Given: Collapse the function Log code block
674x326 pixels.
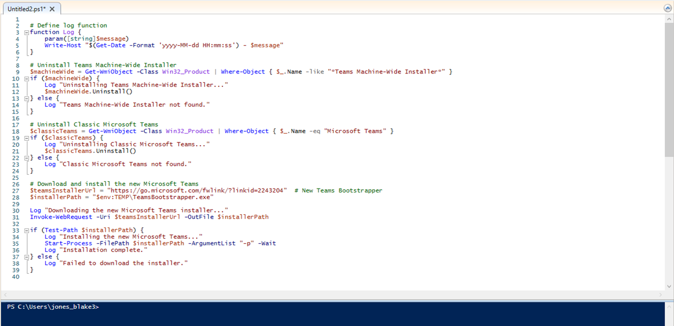Looking at the screenshot, I should [26, 32].
